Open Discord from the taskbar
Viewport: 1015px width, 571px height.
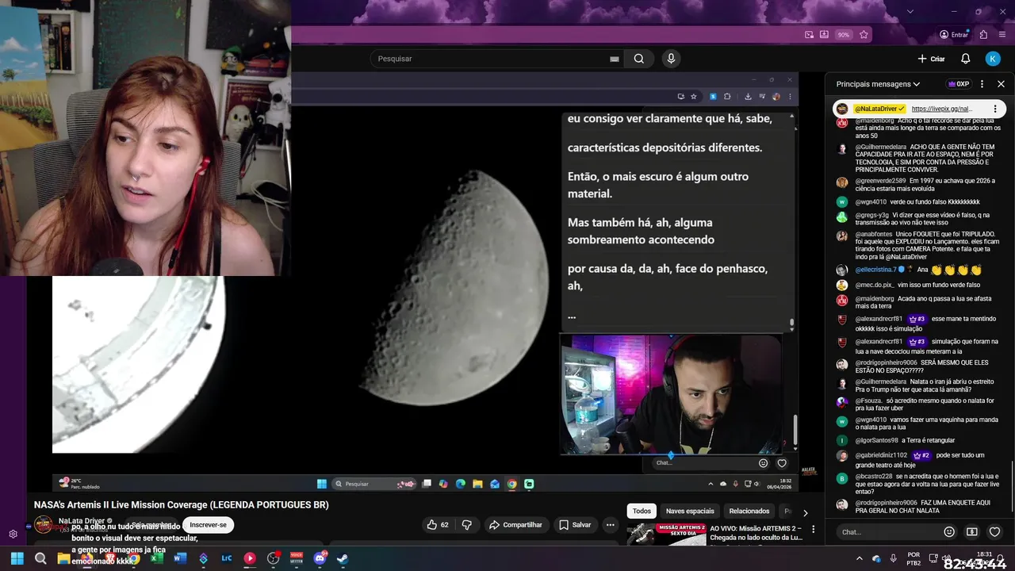point(320,558)
